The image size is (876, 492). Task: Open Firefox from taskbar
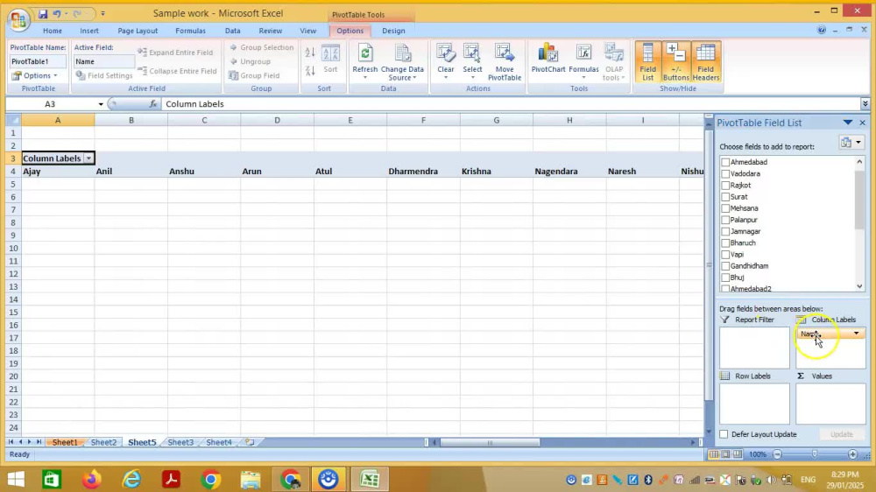tap(91, 479)
